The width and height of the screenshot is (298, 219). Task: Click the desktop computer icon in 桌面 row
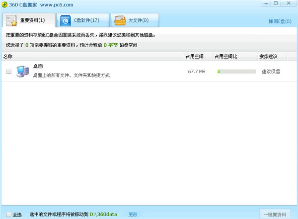23,71
